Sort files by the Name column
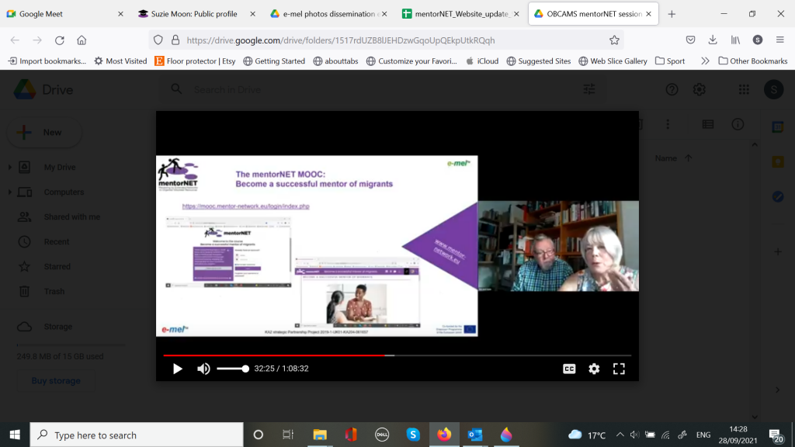 [x=665, y=158]
